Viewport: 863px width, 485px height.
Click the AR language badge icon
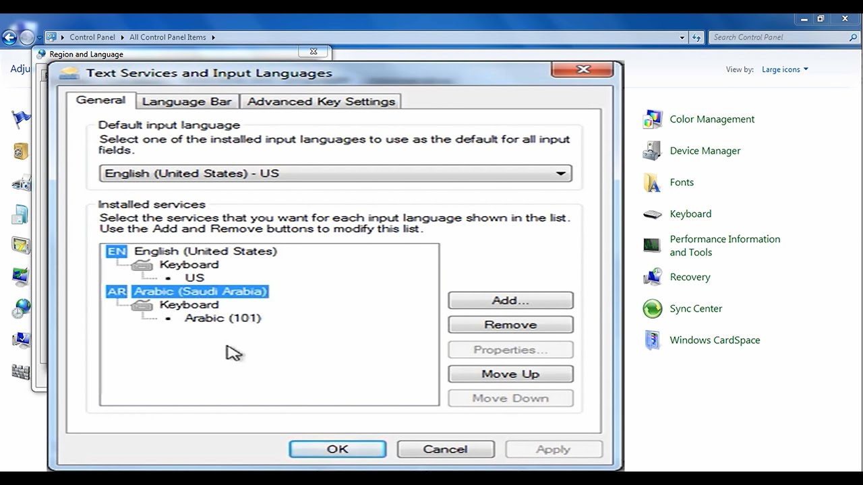[x=117, y=292]
